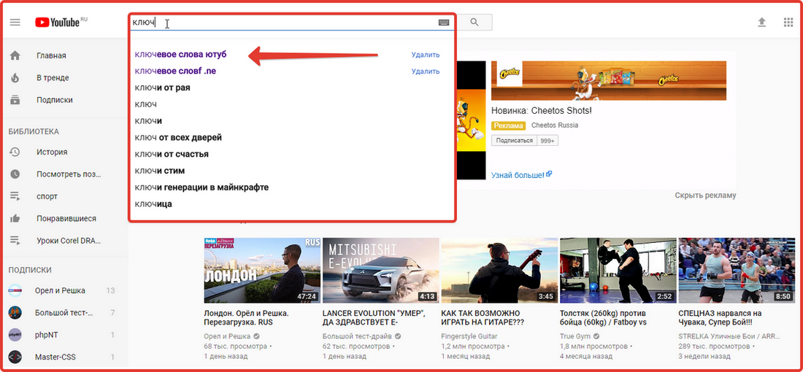The width and height of the screenshot is (803, 372).
Task: Open title LANCER EVOLUTION "УМЕР"
Action: (374, 318)
